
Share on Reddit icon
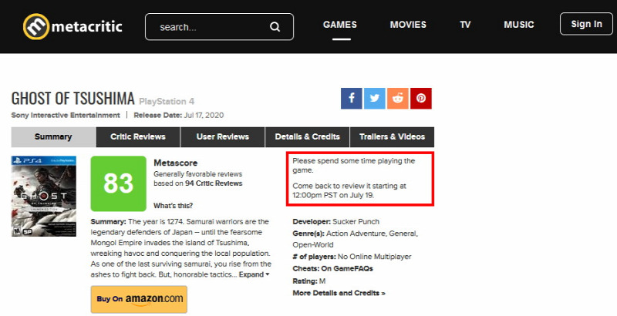click(398, 98)
